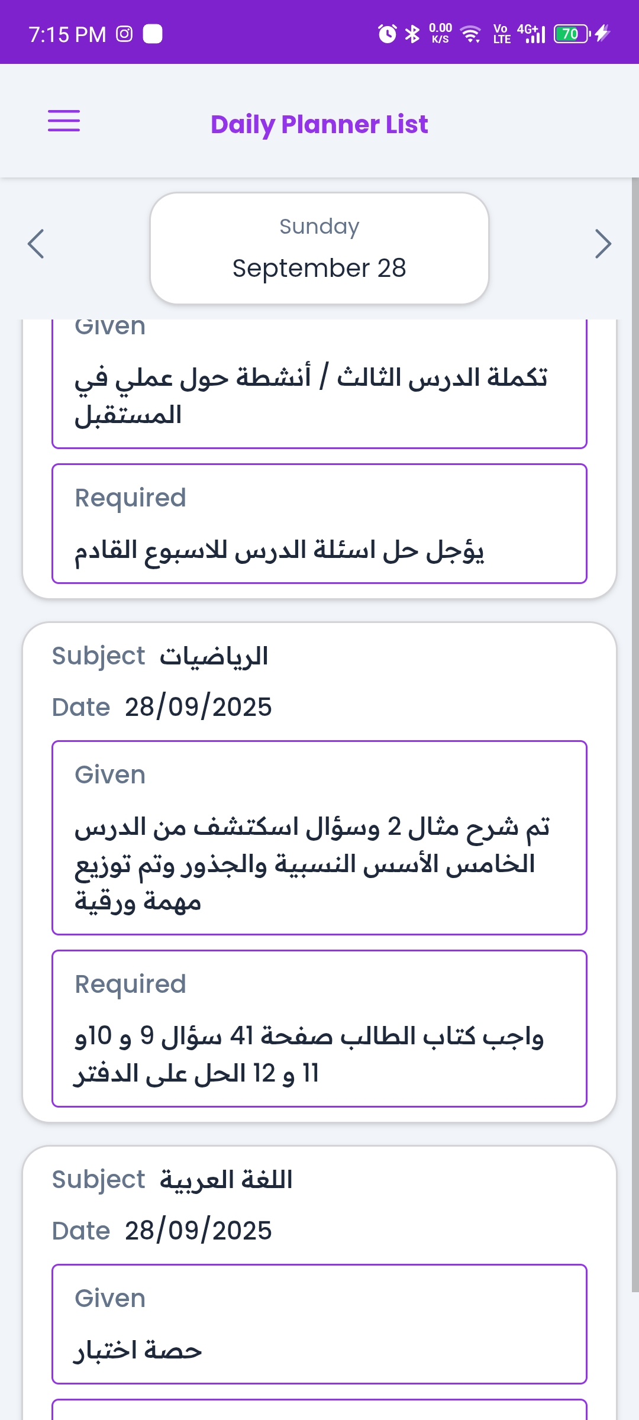Tap the 28/09/2025 date in الرياضيات card
639x1420 pixels.
click(x=198, y=707)
